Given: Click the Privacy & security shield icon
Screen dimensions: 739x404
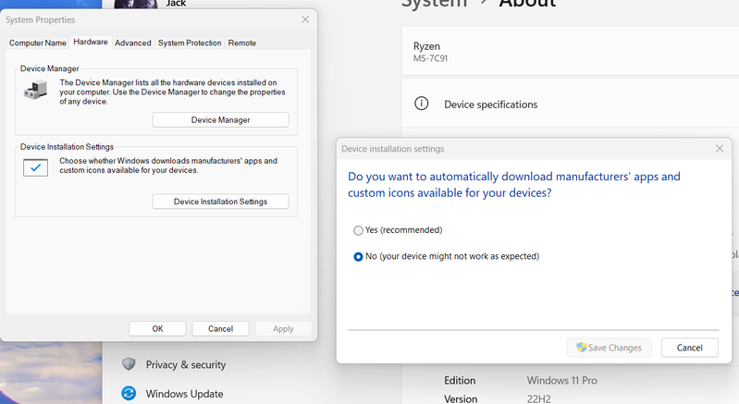Looking at the screenshot, I should 129,364.
